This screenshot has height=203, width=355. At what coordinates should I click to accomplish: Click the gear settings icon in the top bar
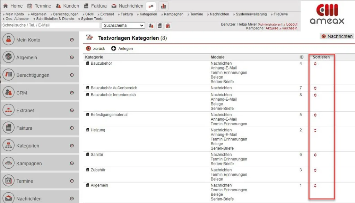[150, 6]
